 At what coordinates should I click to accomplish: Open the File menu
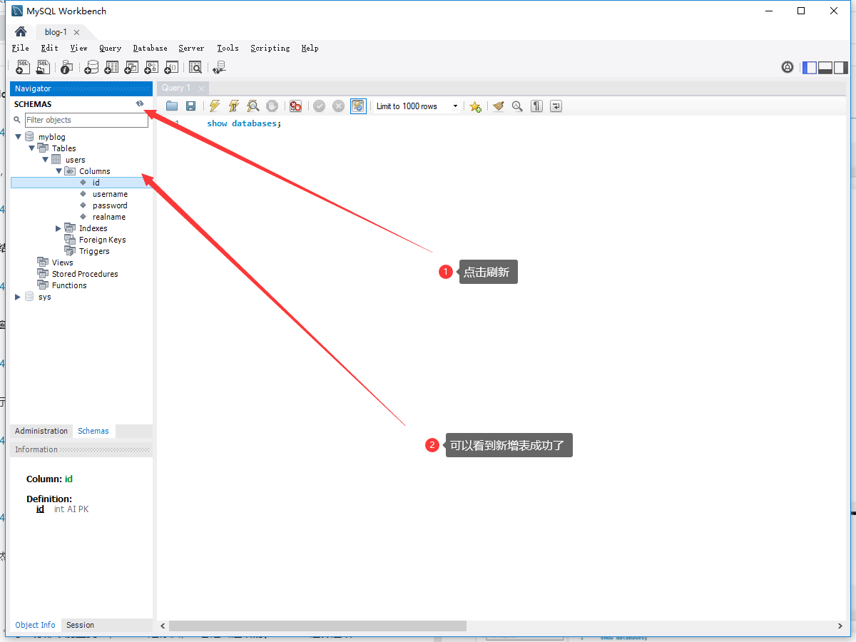21,48
